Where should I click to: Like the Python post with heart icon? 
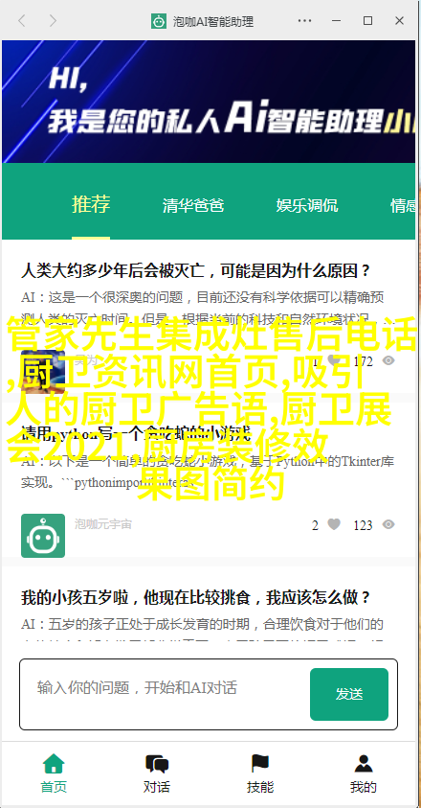pos(335,524)
